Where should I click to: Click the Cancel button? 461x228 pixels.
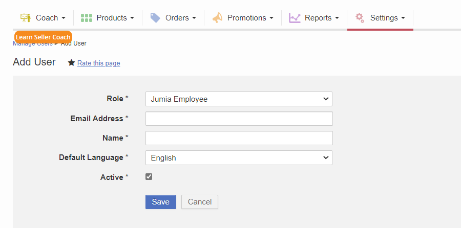(200, 202)
